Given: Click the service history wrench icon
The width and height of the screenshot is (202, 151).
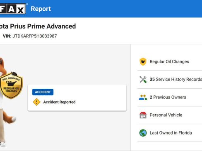Looking at the screenshot, I should click(x=143, y=79).
